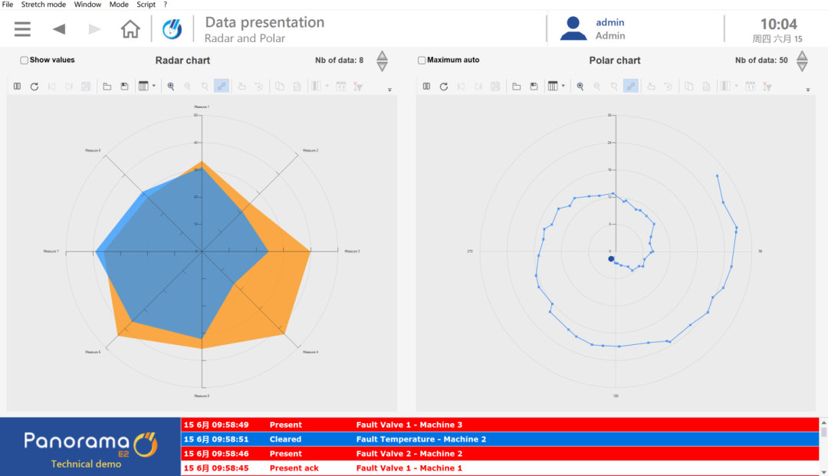828x476 pixels.
Task: Increase Radar chart Nb of data
Action: (382, 56)
